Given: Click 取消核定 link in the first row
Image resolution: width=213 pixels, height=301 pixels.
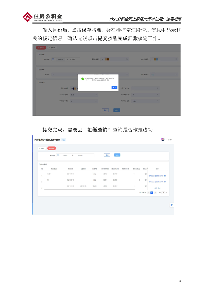Looking at the screenshot, I should (151, 176).
